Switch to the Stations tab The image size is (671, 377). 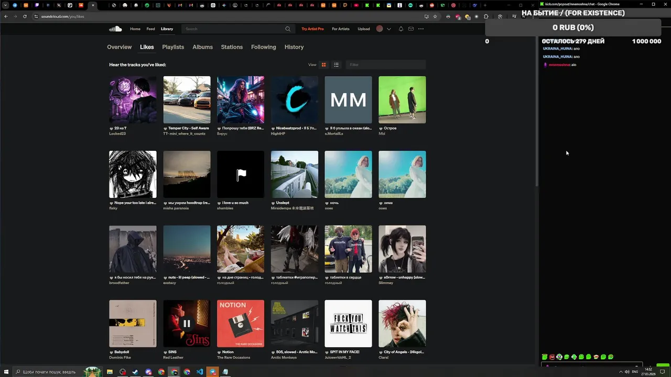pyautogui.click(x=232, y=47)
